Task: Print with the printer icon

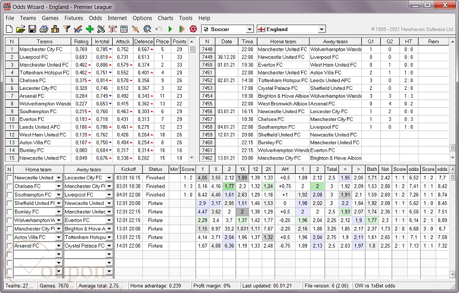Action: (x=44, y=29)
